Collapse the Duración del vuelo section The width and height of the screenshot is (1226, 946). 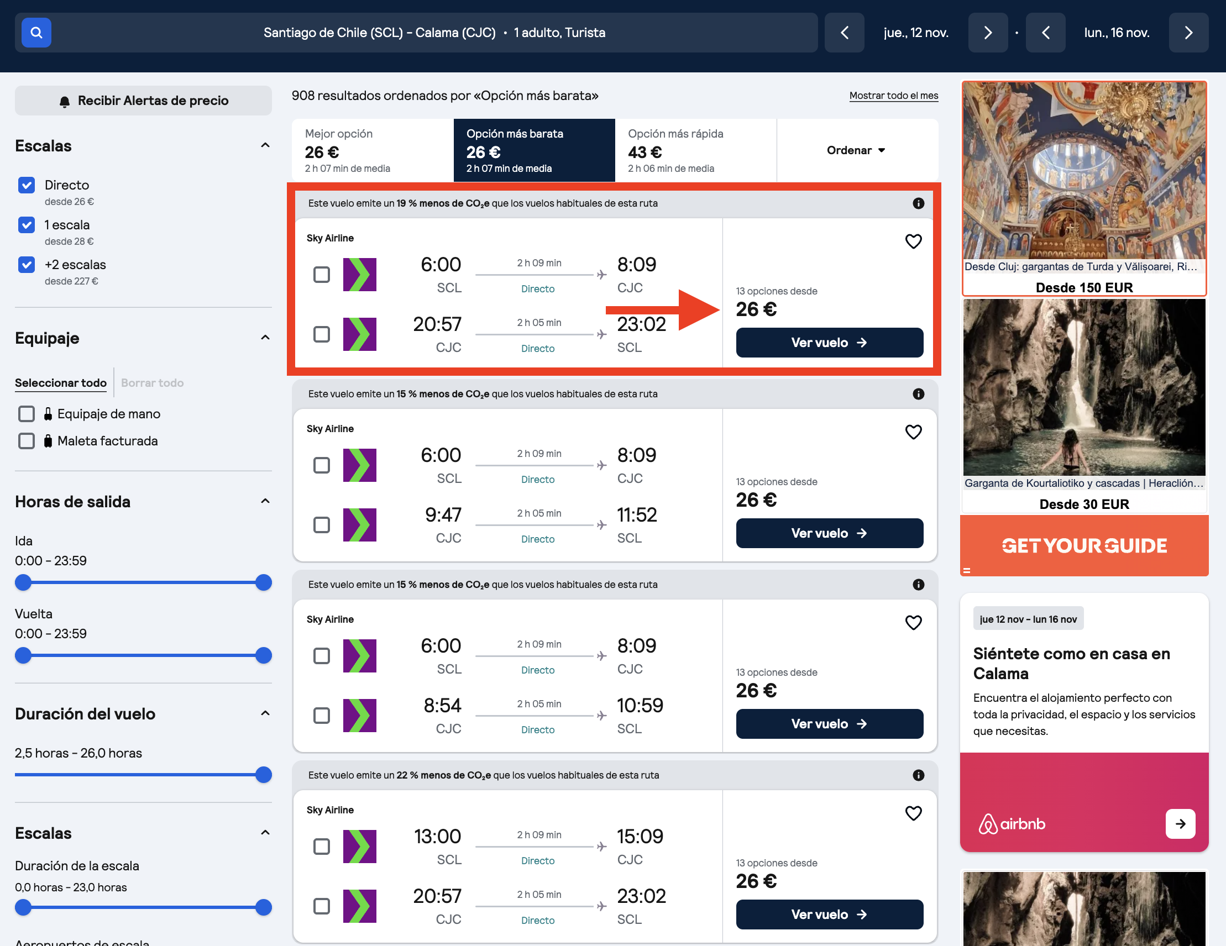(265, 713)
